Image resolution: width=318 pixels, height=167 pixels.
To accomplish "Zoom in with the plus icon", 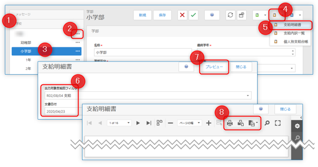I will click(x=209, y=123).
